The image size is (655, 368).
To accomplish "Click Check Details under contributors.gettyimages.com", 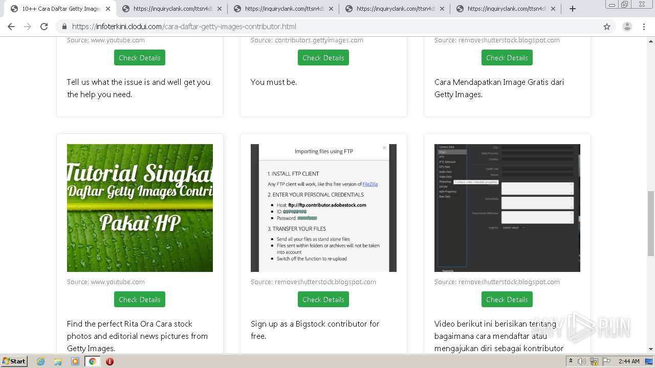I will 323,58.
